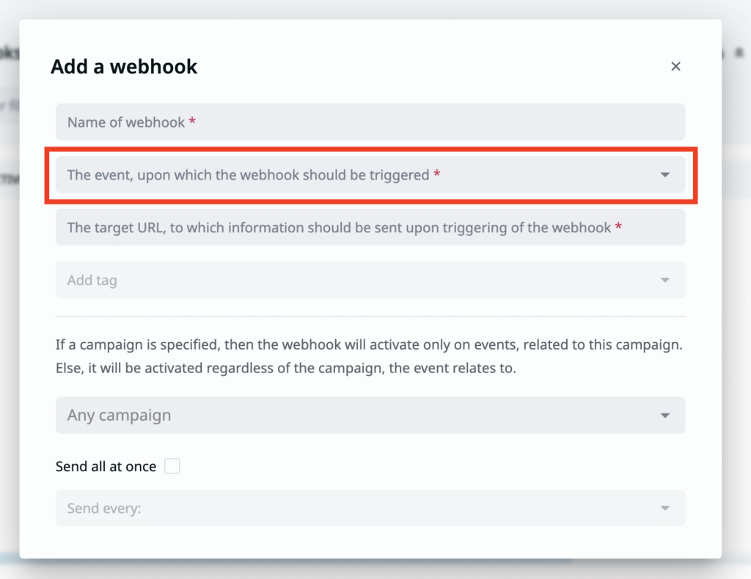Viewport: 751px width, 579px height.
Task: Close the Add a webhook dialog
Action: click(x=675, y=67)
